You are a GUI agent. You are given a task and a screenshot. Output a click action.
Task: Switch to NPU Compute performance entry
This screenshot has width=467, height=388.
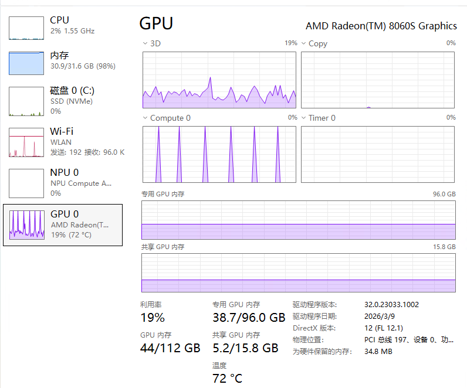click(x=80, y=183)
